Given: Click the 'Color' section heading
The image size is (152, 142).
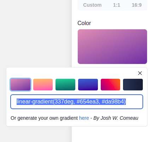Looking at the screenshot, I should (84, 23).
